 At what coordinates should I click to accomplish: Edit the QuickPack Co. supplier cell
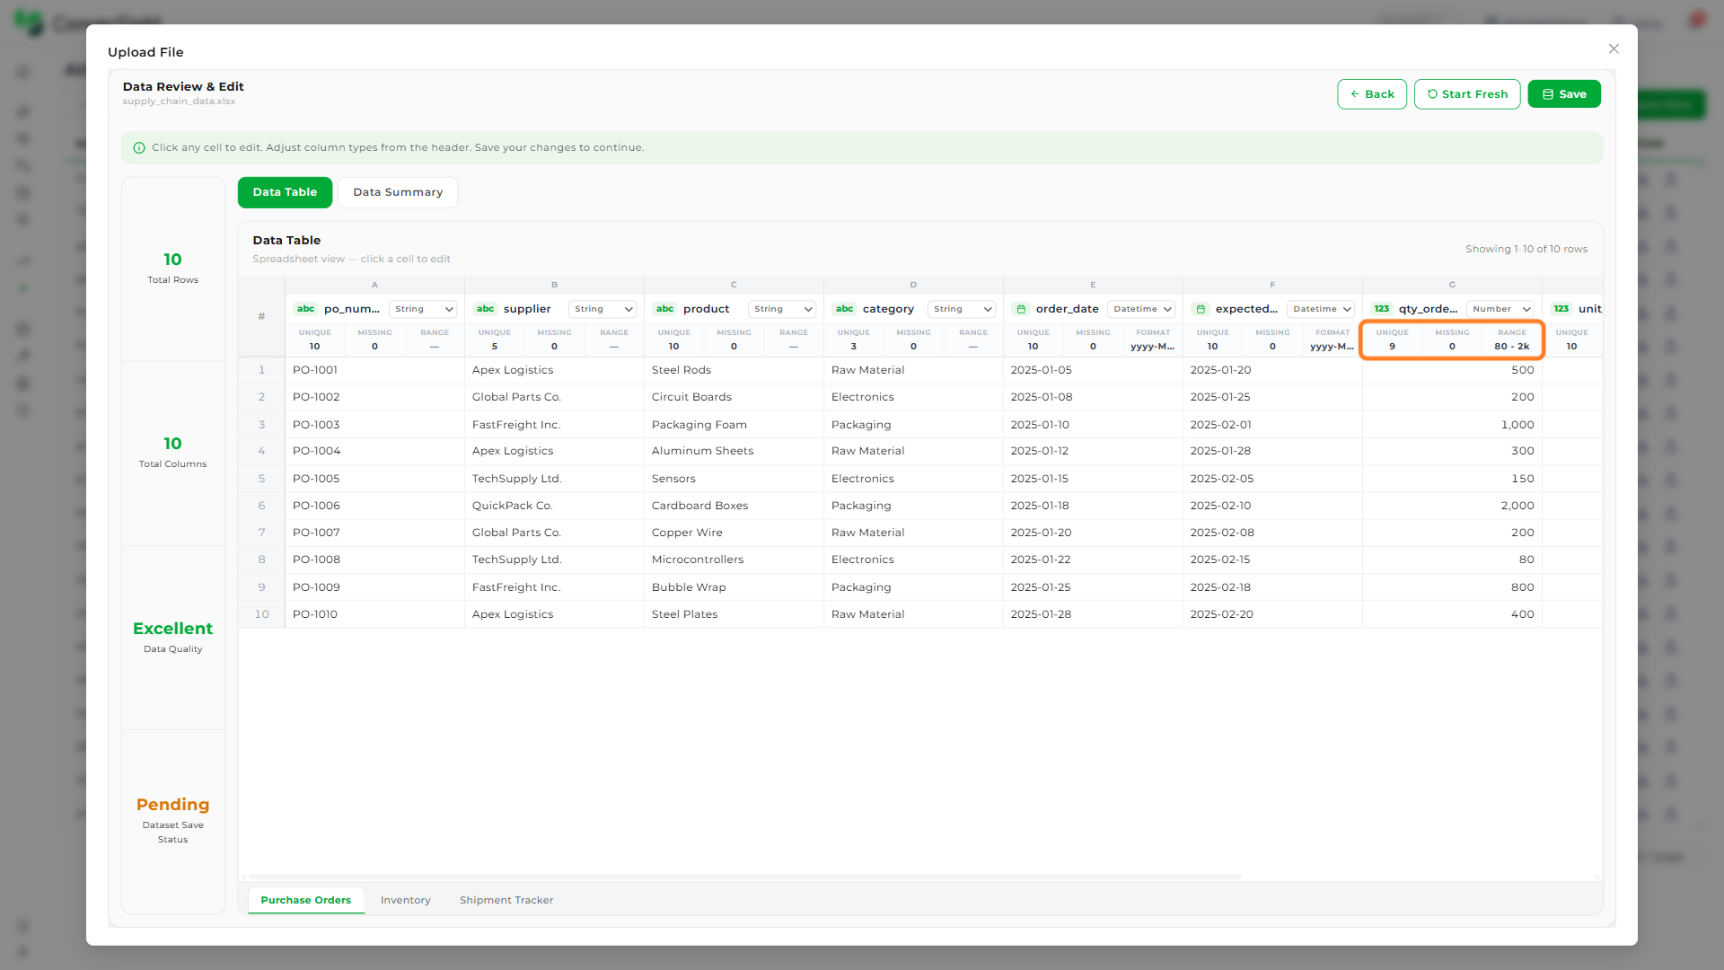(x=554, y=506)
